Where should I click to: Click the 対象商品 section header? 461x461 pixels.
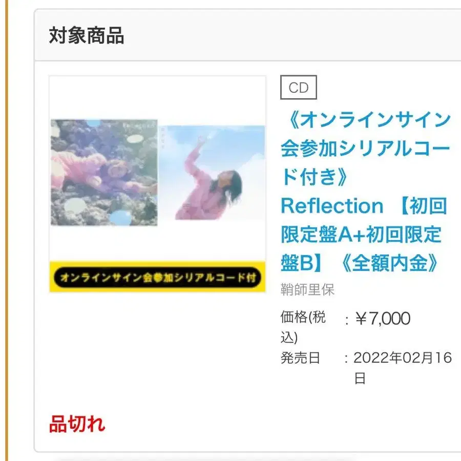point(87,36)
